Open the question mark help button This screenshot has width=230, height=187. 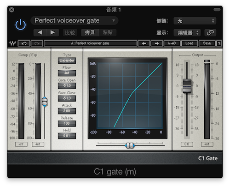(x=219, y=43)
